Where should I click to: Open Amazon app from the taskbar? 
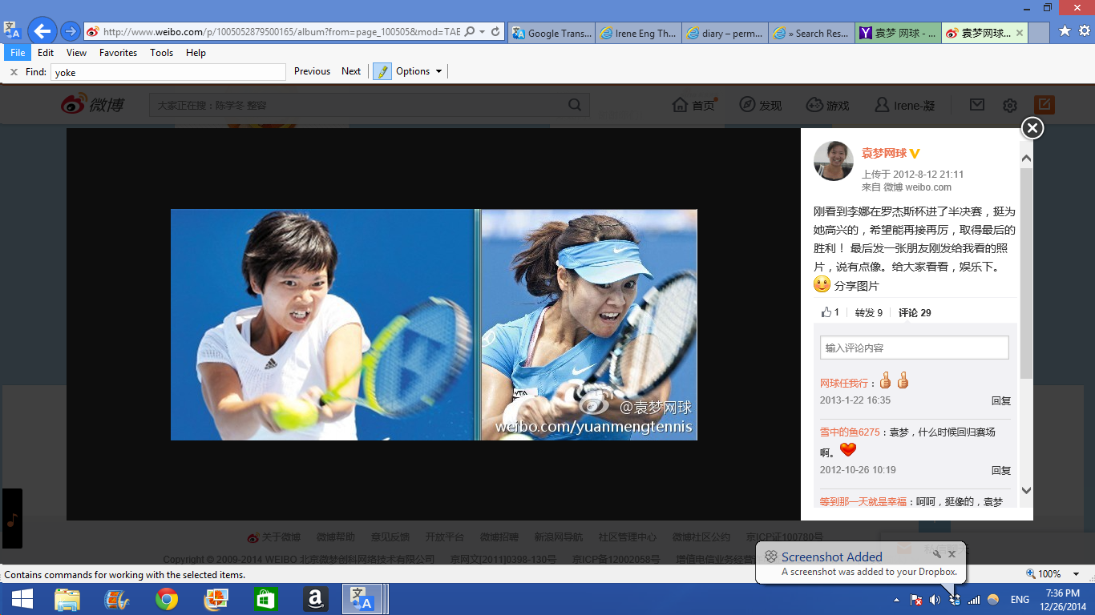click(315, 599)
